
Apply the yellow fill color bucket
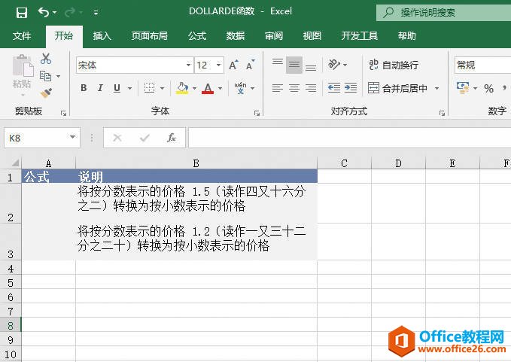(182, 88)
